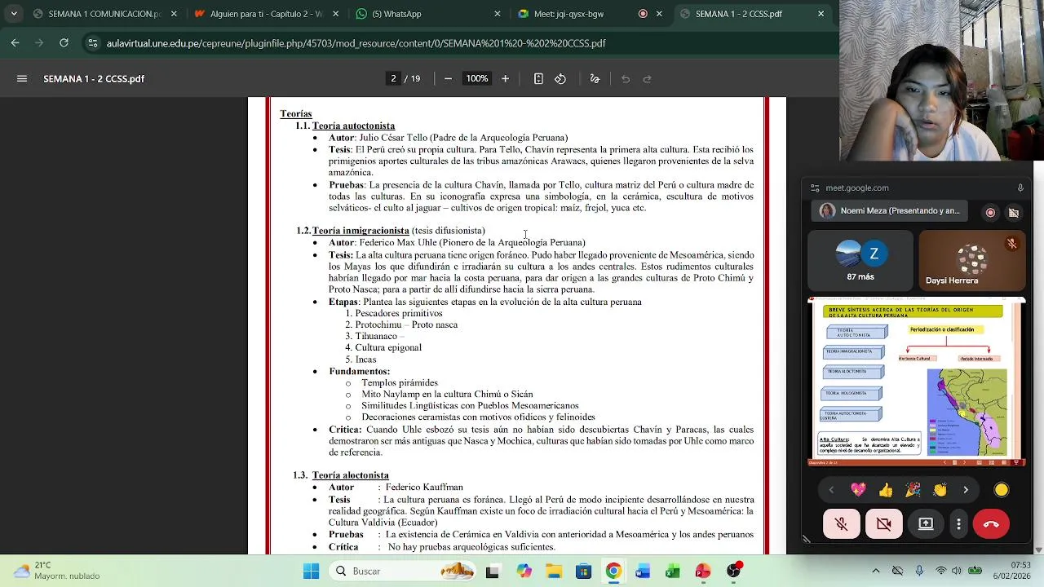Toggle the camera off button in Meet
This screenshot has width=1044, height=587.
[884, 523]
